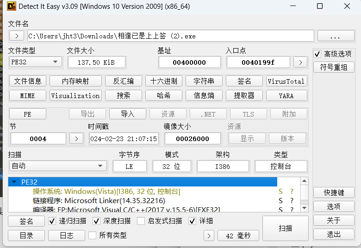Click the 架构 I386 field

(x=223, y=166)
